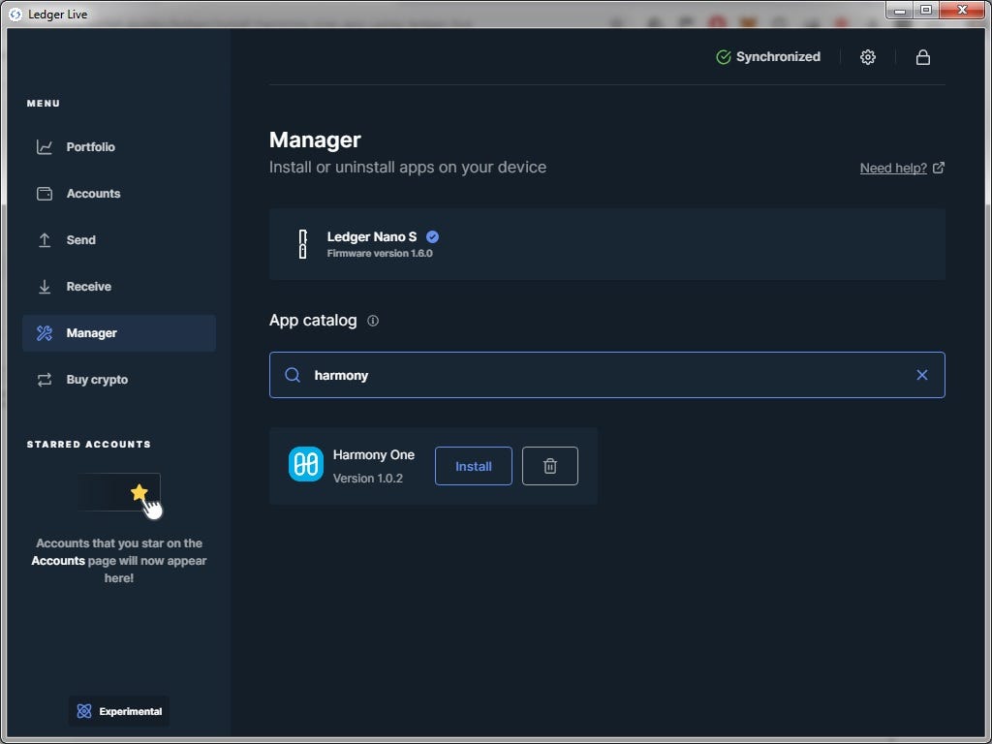Select Send in the sidebar

(x=119, y=240)
